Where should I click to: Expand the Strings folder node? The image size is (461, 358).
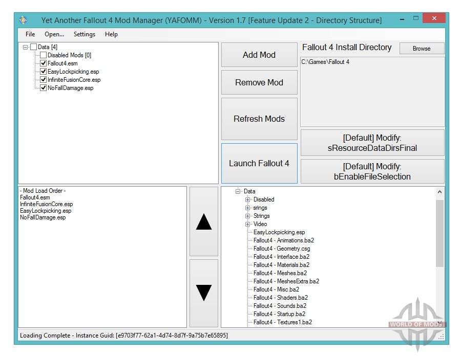click(247, 216)
